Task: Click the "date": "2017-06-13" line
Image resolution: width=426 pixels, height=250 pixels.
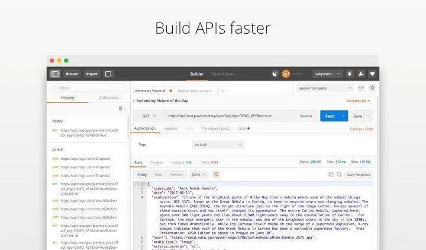Action: (173, 193)
